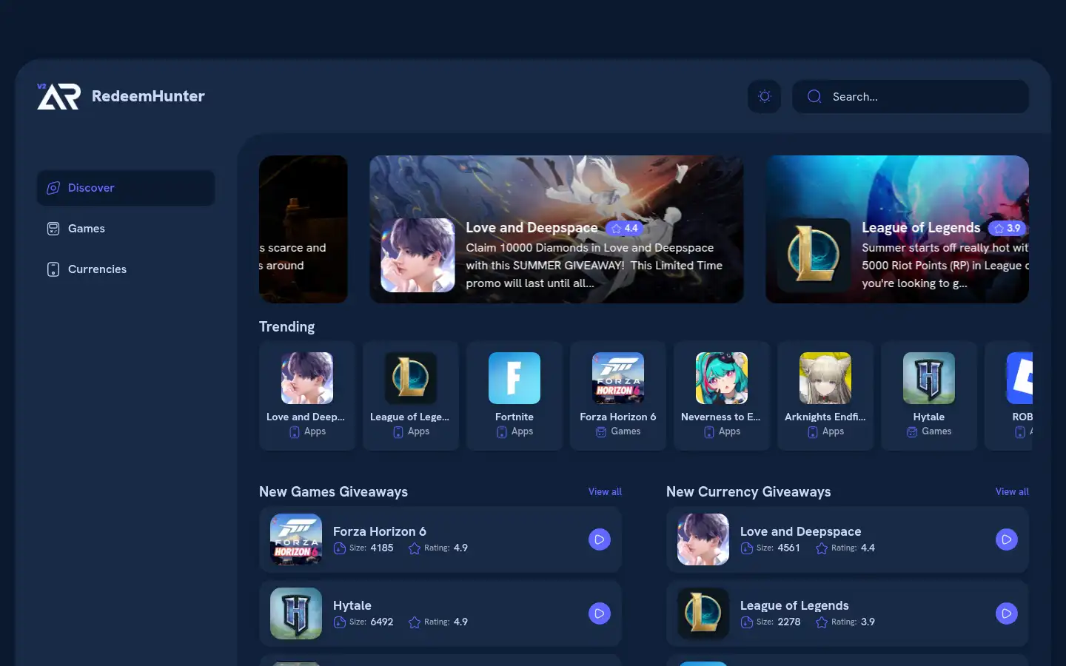Open the partially visible ROB trending card
The image size is (1066, 666).
1009,396
